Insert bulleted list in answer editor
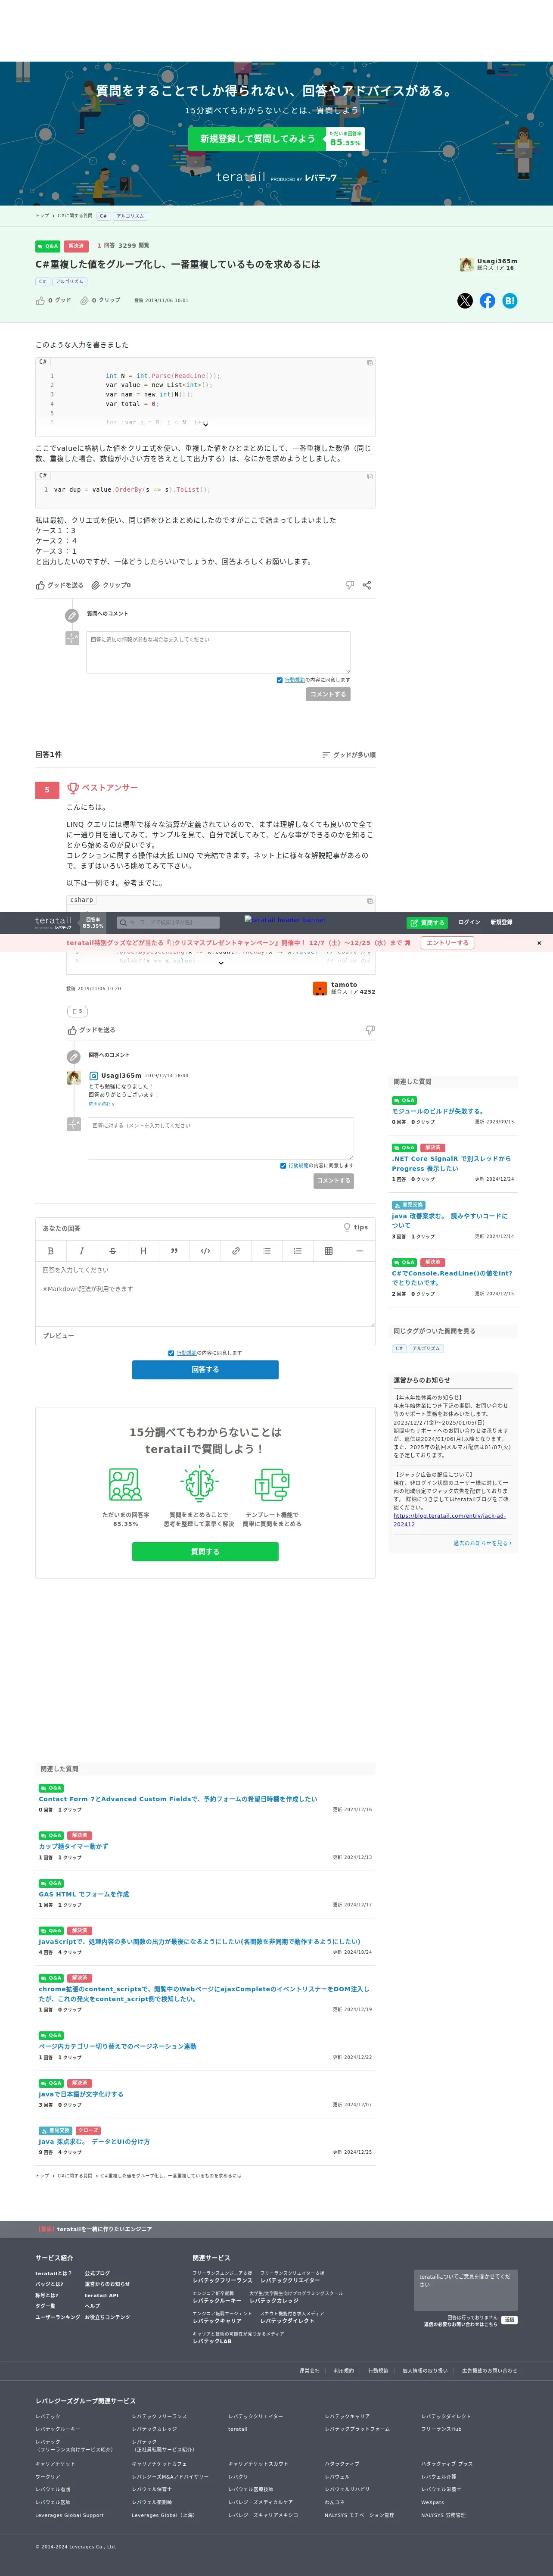Screen dimensions: 553x2576 (267, 1251)
